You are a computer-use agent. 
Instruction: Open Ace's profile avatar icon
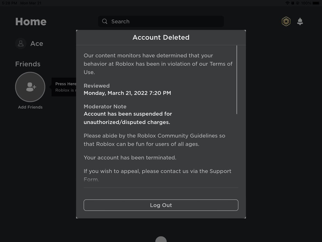(21, 43)
